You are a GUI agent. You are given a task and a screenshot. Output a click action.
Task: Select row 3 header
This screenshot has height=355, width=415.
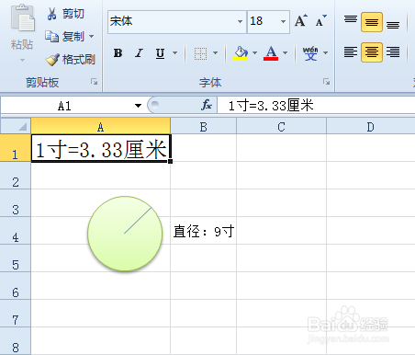pos(16,203)
